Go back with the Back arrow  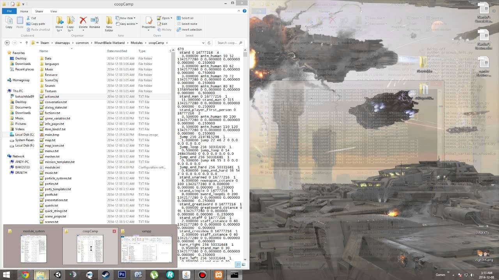7,43
